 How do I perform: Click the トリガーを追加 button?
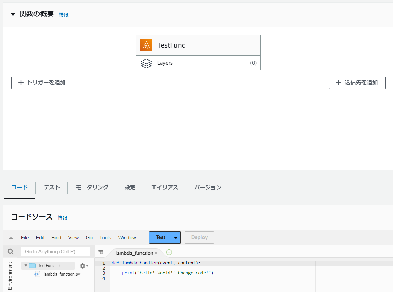pyautogui.click(x=42, y=82)
